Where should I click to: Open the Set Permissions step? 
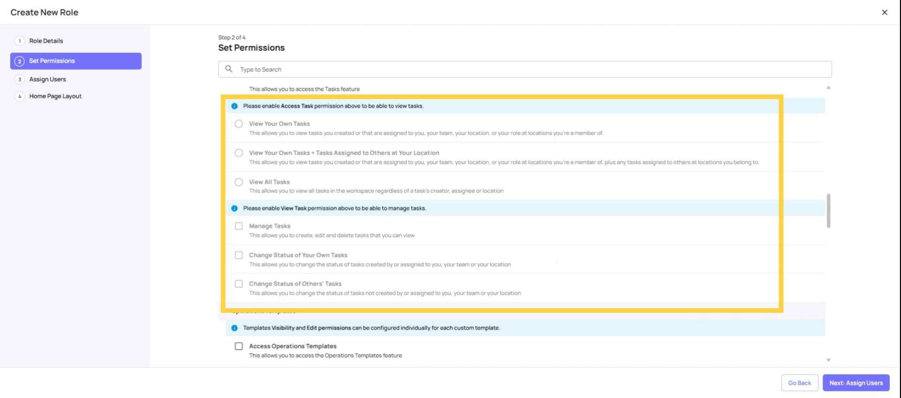[76, 61]
